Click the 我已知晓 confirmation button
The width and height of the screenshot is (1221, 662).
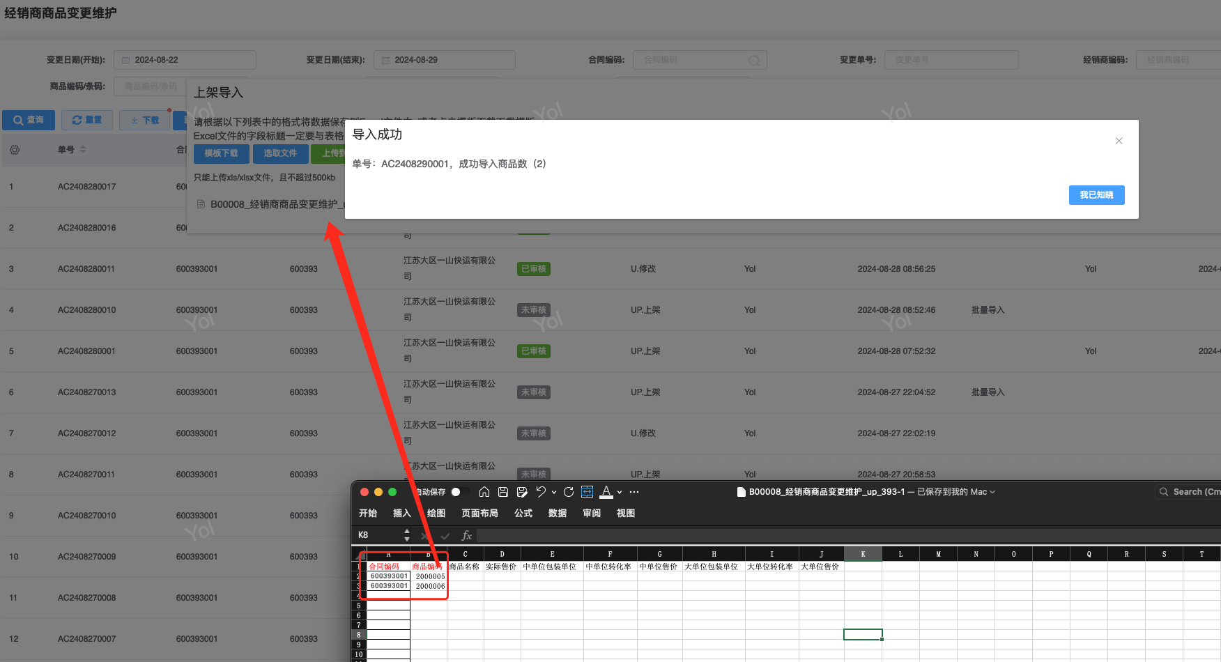[1096, 195]
